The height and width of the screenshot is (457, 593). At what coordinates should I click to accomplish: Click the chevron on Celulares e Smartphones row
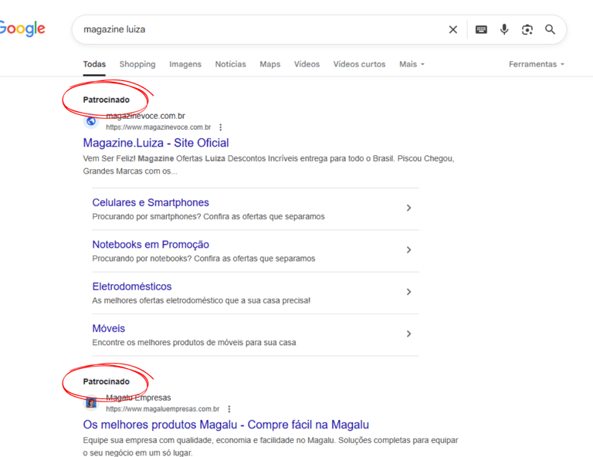point(408,208)
